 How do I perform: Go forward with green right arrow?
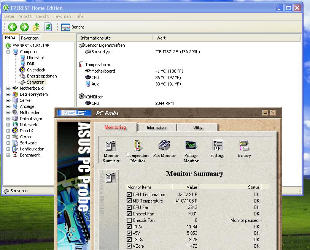24,27
